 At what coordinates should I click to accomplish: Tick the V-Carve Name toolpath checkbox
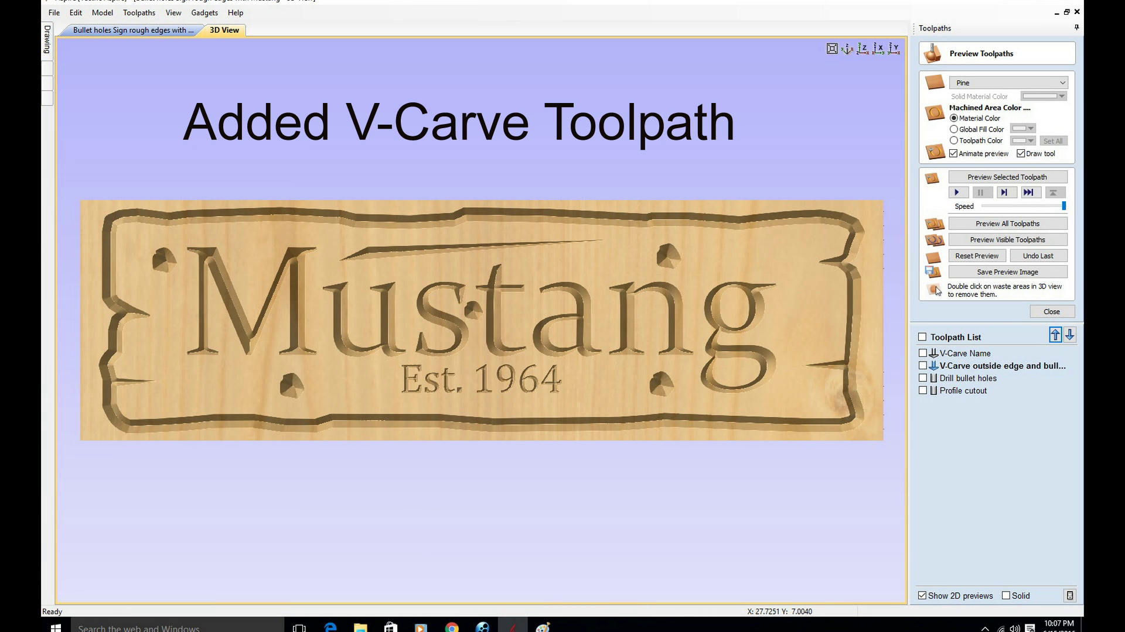[923, 353]
